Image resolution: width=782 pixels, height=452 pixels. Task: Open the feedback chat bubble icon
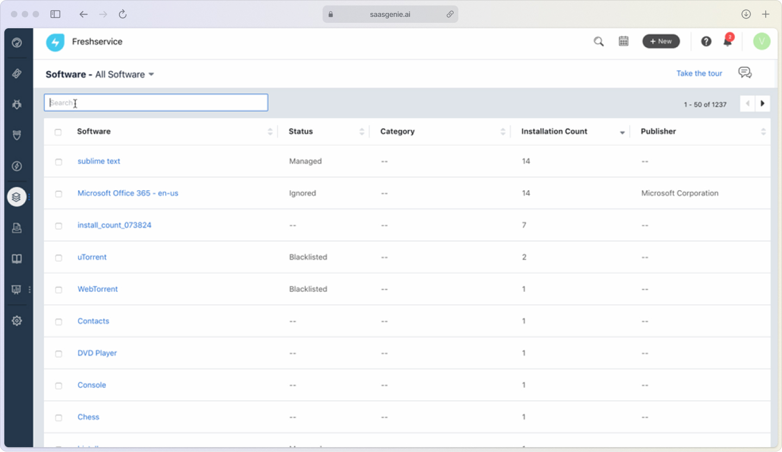click(x=745, y=73)
